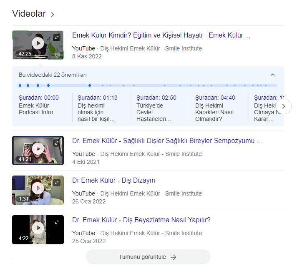Open 'Sağlıklı Dişler Sağlıklı Bireyler Sempozyumu' link
The image size is (297, 271).
(167, 141)
